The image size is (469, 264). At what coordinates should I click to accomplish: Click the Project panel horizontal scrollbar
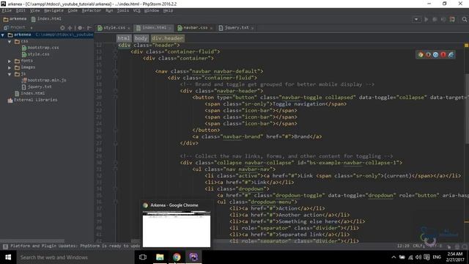pos(32,241)
